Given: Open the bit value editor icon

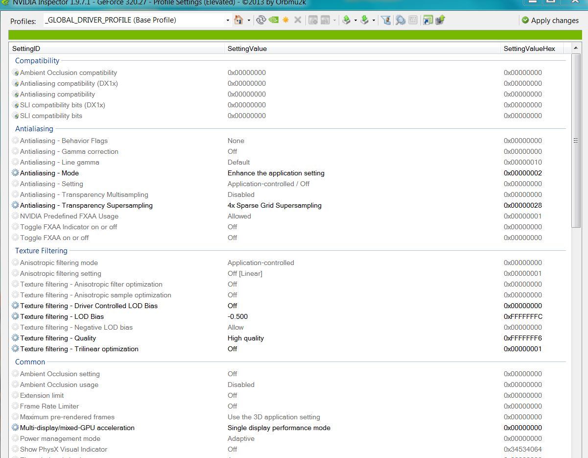Looking at the screenshot, I should coord(413,20).
